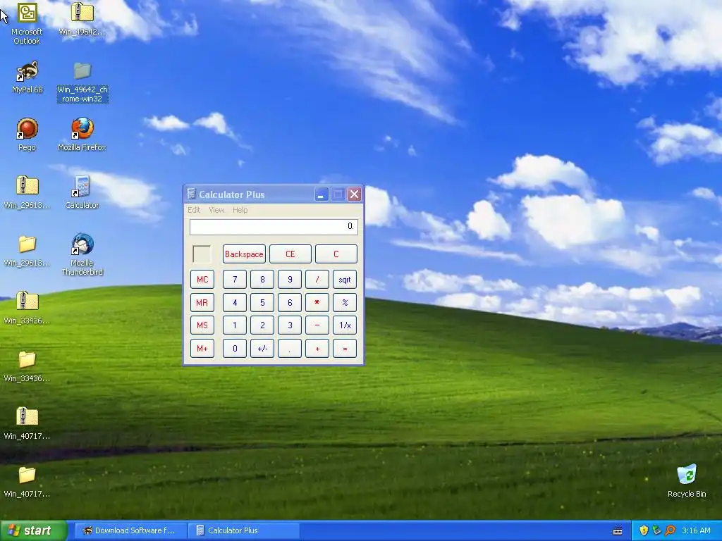Click the decimal point button
The image size is (722, 541).
click(x=290, y=348)
